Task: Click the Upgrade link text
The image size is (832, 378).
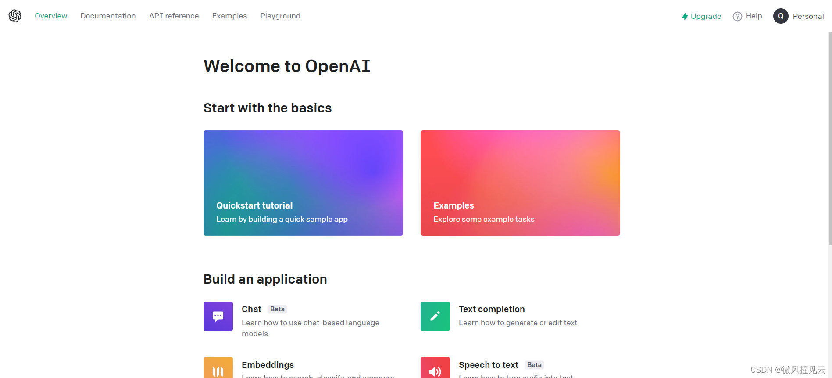Action: point(706,16)
